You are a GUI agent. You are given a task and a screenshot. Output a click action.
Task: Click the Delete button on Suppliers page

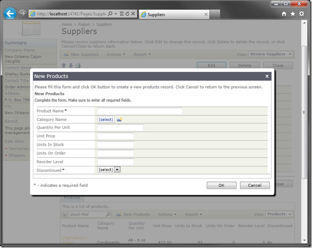[245, 66]
